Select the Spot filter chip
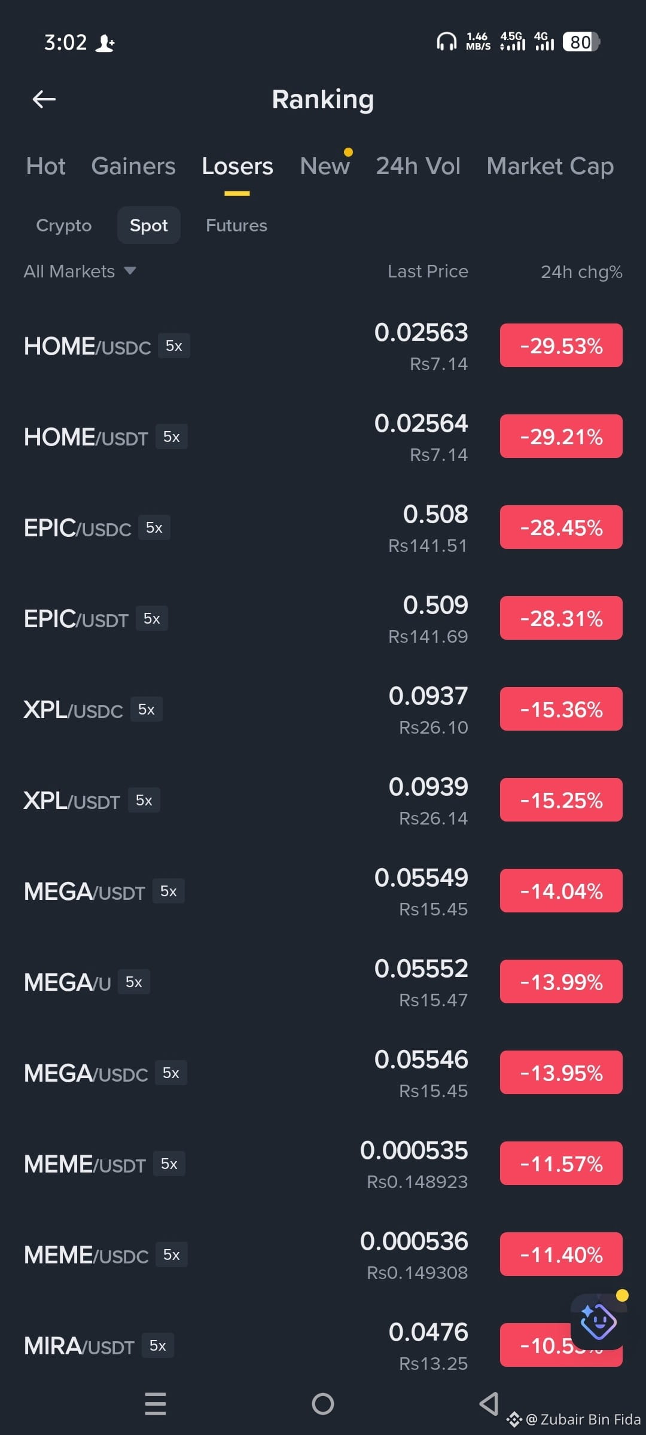 (149, 225)
